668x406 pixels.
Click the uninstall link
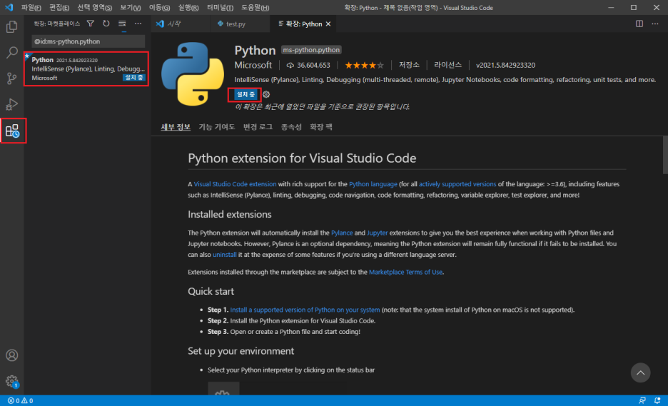coord(225,254)
